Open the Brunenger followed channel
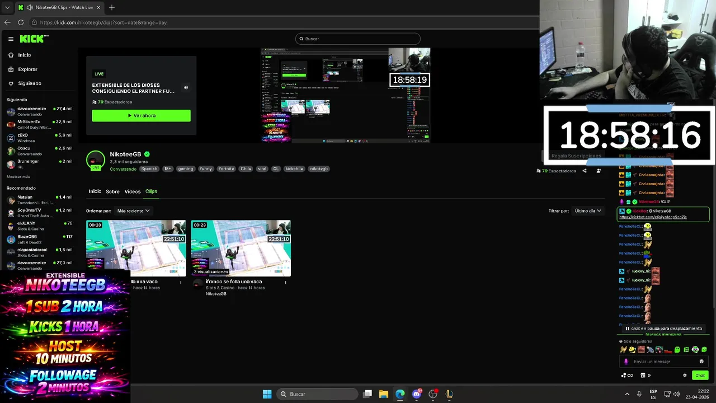This screenshot has width=716, height=403. [39, 164]
